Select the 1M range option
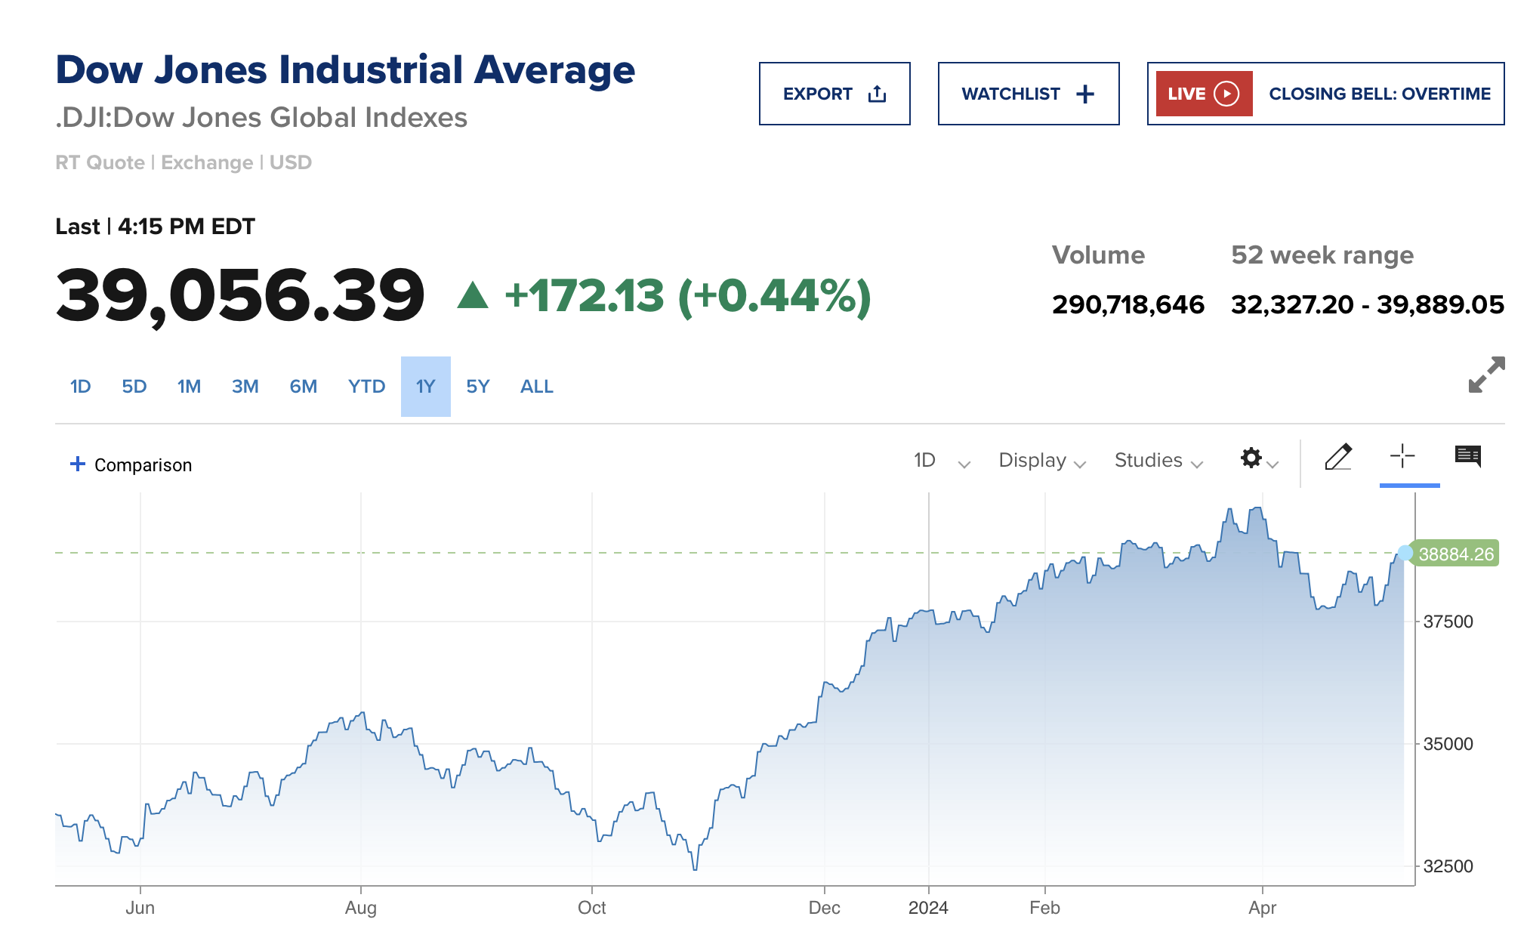The height and width of the screenshot is (941, 1527). pos(189,387)
